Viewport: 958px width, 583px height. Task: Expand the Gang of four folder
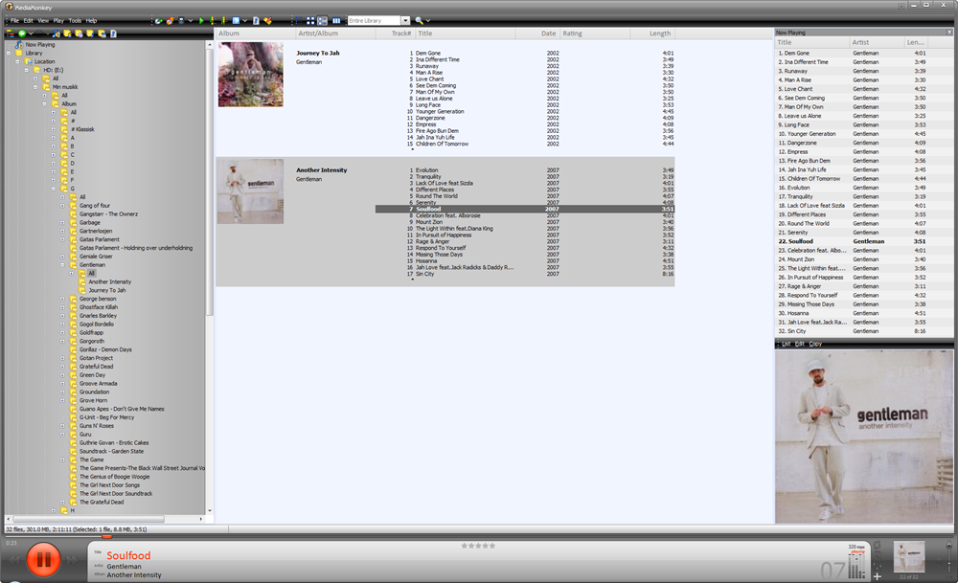point(62,206)
